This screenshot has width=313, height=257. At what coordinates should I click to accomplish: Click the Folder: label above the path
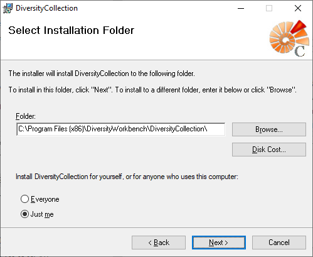tap(26, 116)
